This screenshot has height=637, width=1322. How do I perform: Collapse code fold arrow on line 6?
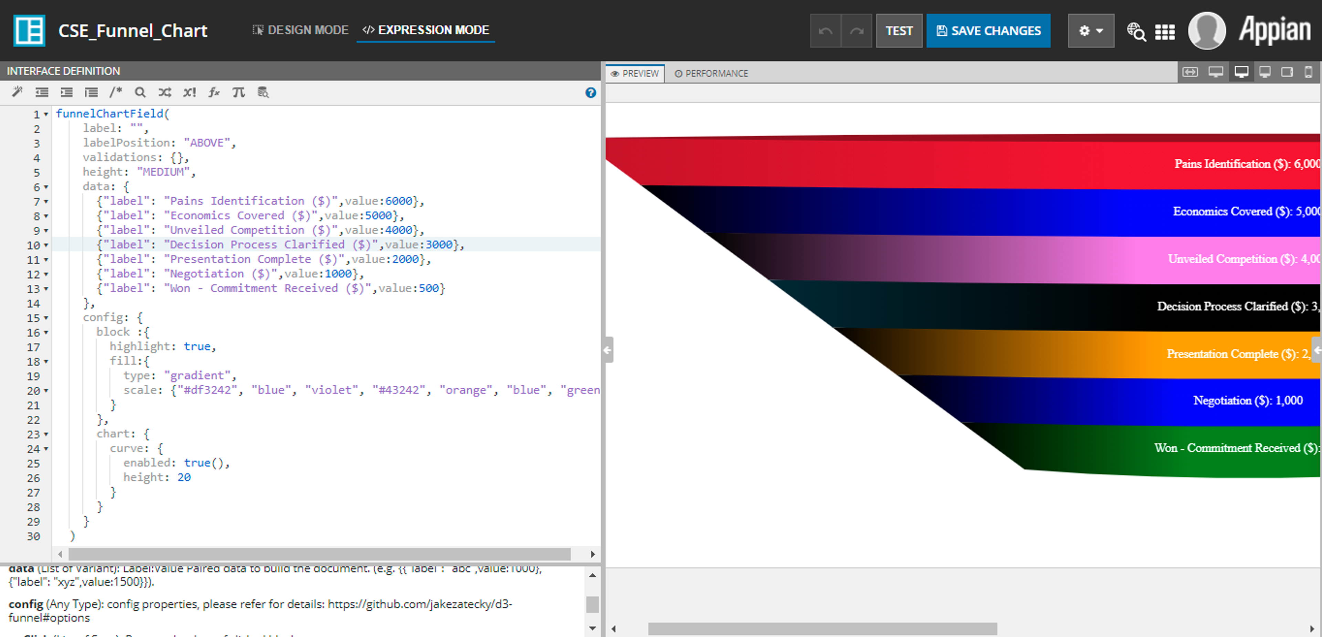(x=46, y=187)
